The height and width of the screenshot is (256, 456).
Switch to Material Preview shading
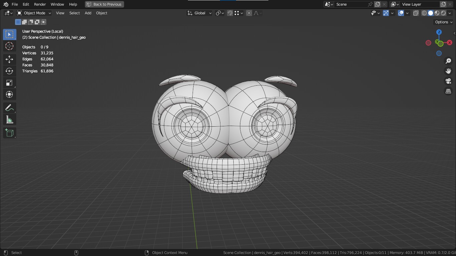coord(437,13)
